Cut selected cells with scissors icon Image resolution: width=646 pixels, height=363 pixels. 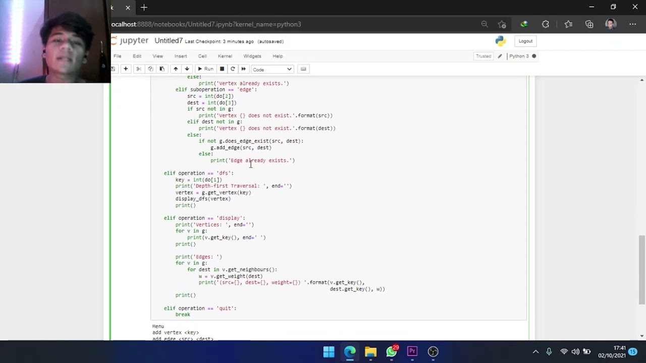139,69
